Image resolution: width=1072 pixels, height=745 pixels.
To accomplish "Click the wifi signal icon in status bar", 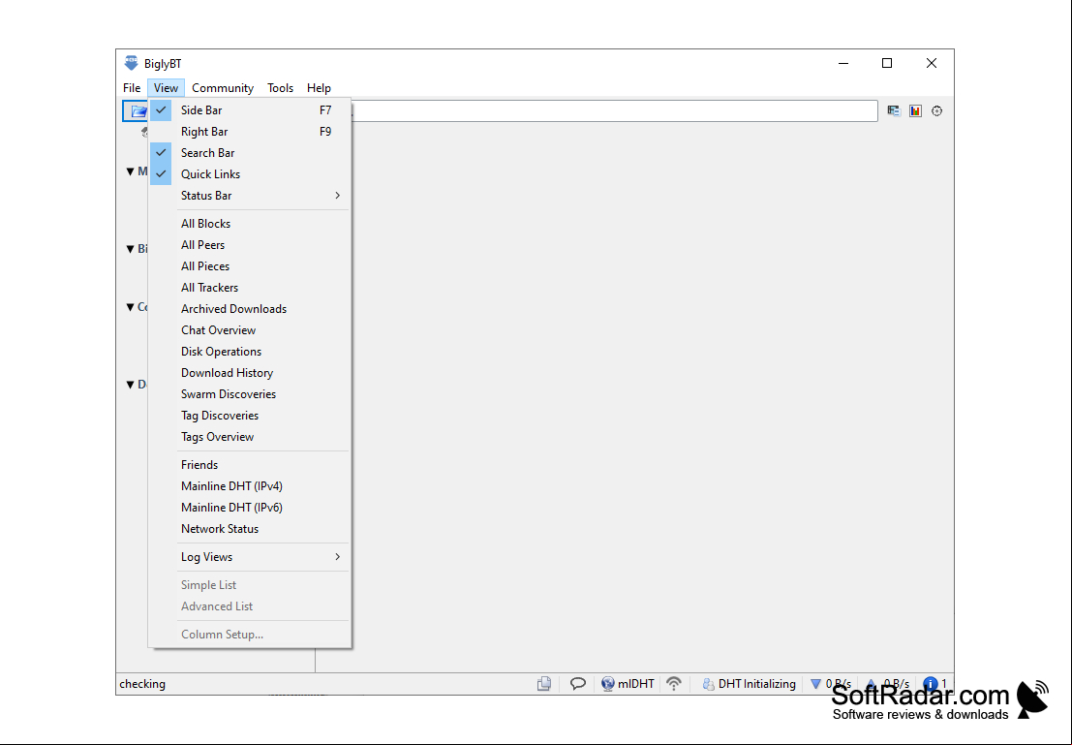I will pyautogui.click(x=674, y=683).
